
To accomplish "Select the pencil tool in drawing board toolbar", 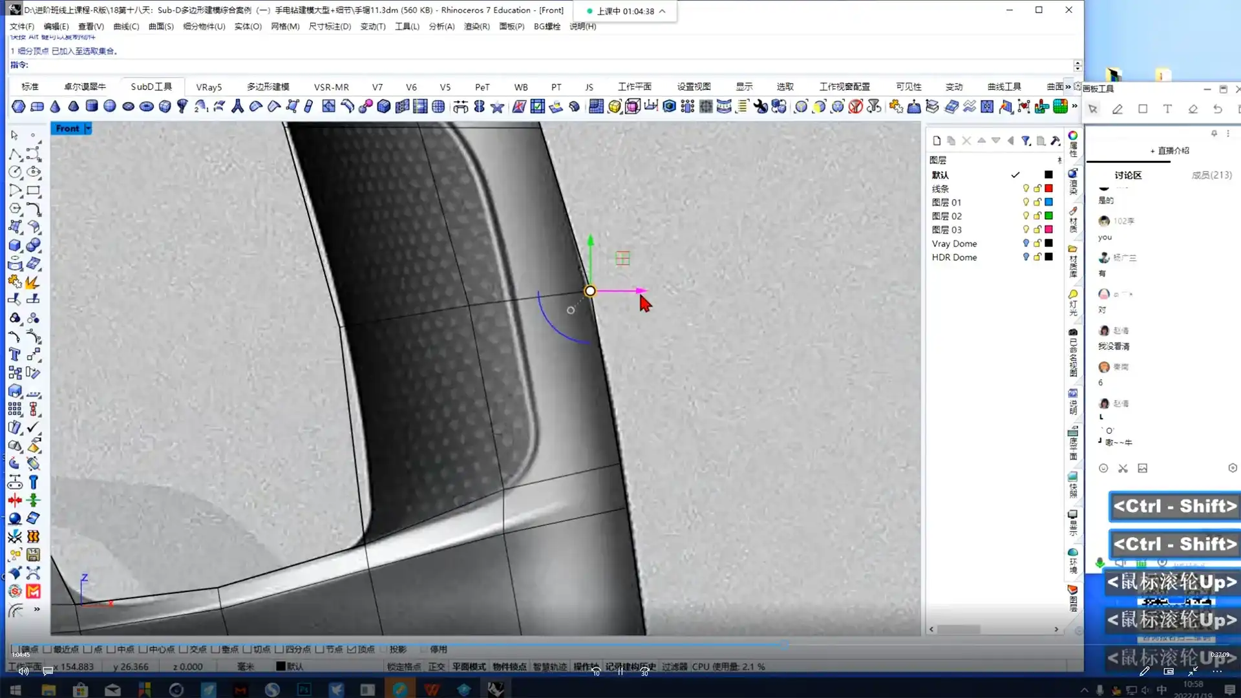I will [1118, 109].
